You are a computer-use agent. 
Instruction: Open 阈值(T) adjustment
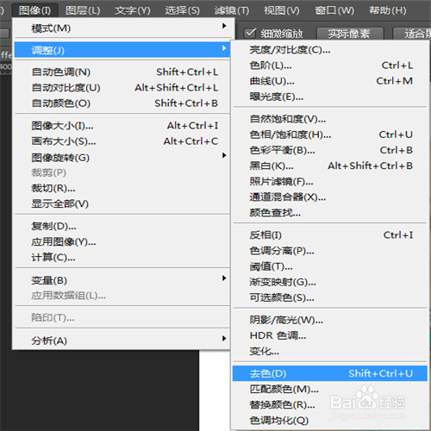tap(330, 266)
